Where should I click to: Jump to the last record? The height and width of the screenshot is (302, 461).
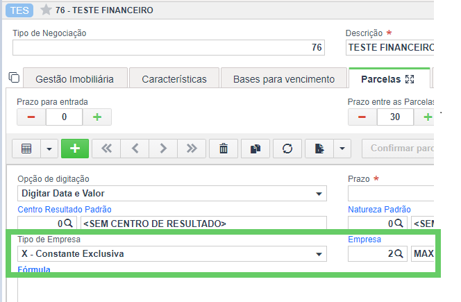point(191,148)
